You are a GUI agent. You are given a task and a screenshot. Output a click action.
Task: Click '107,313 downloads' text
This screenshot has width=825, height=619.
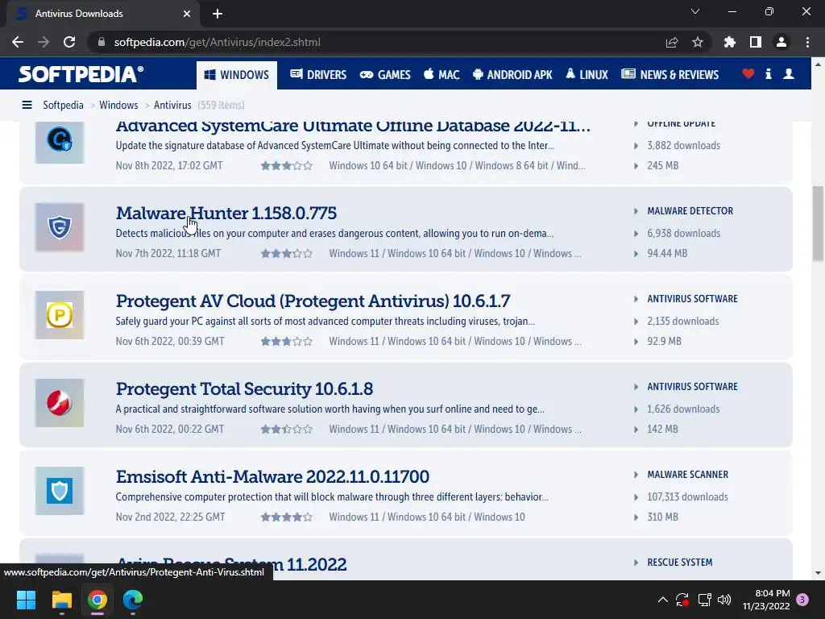tap(688, 497)
